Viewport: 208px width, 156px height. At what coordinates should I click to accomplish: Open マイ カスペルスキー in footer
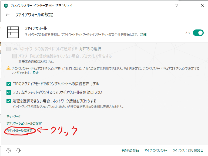(156, 150)
